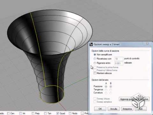This screenshot has width=153, height=115.
Task: Disable the Quad object snap checkbox
Action: tap(58, 113)
